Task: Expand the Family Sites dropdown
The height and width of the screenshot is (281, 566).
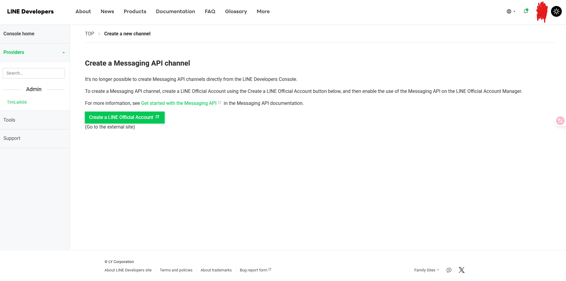Action: point(426,270)
